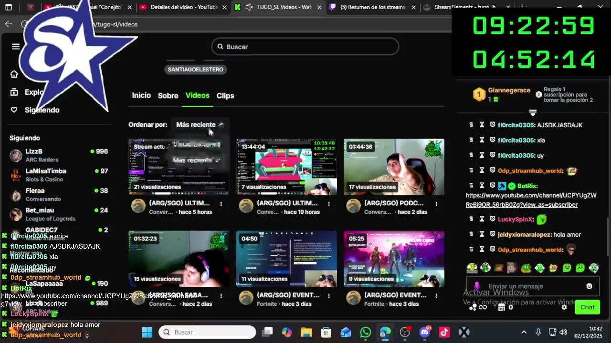Open the 04:50 video thumbnail
This screenshot has height=343, width=611.
pyautogui.click(x=286, y=259)
